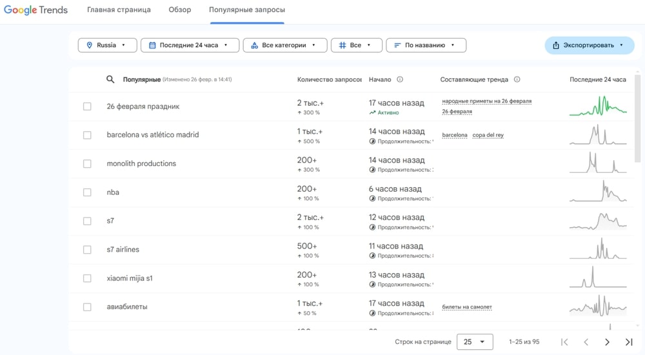Click the 6 часов назад cell in nba row
The height and width of the screenshot is (355, 645).
[395, 189]
